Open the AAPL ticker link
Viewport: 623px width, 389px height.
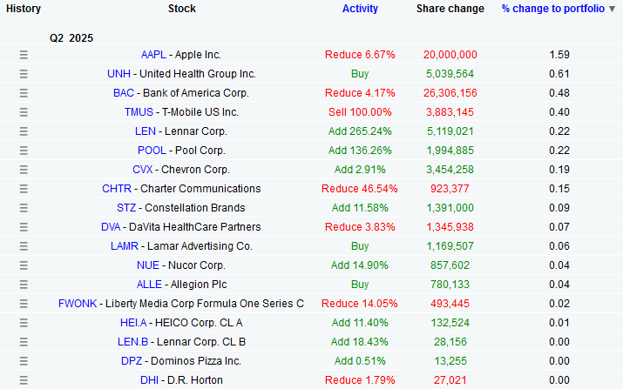(153, 55)
